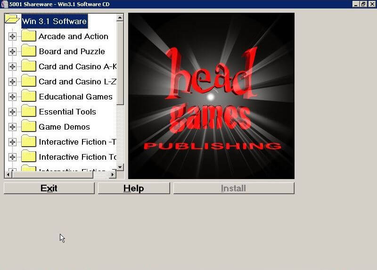Expand the Interactive Fiction To node

click(x=12, y=157)
